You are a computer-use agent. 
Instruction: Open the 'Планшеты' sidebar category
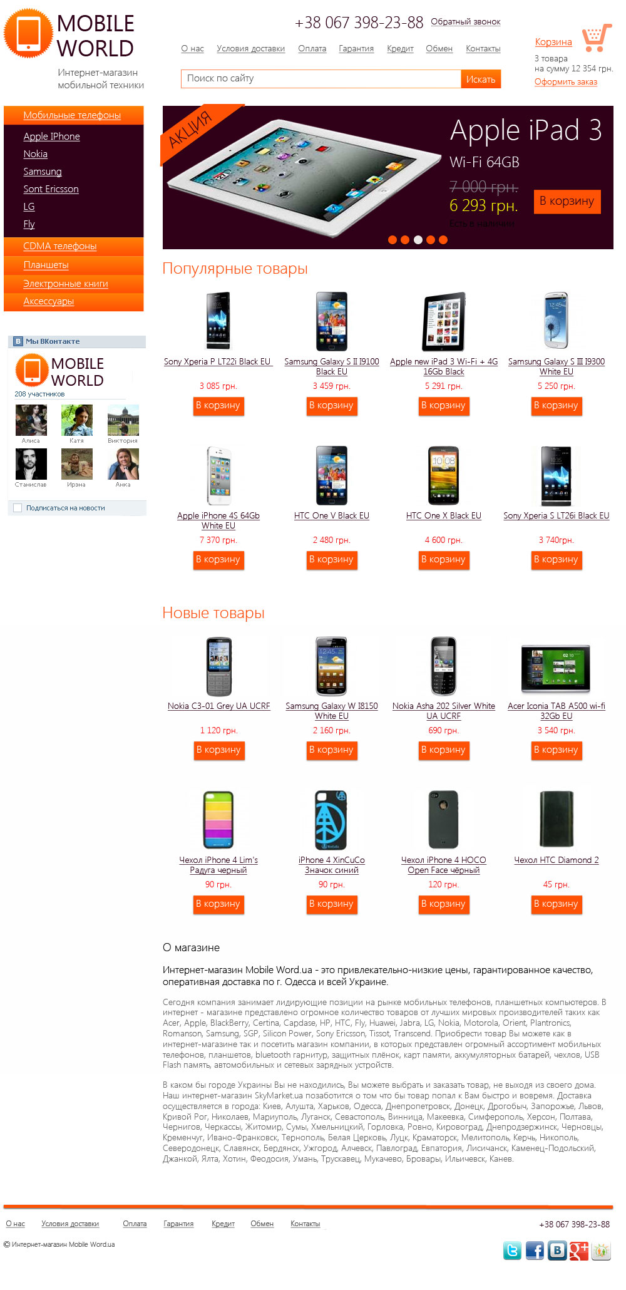pos(46,265)
